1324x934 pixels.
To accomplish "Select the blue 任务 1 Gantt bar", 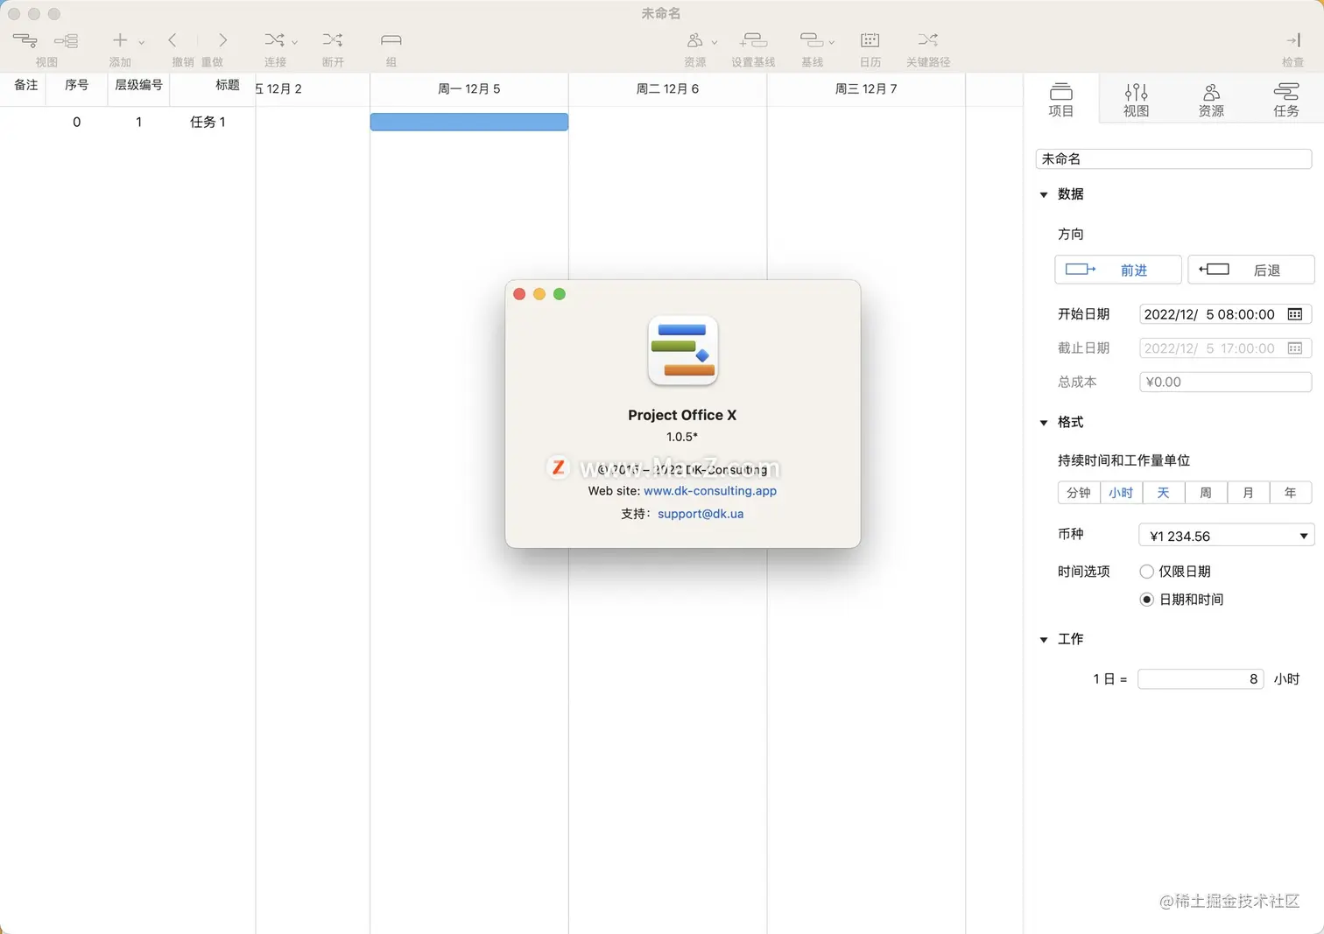I will [469, 122].
